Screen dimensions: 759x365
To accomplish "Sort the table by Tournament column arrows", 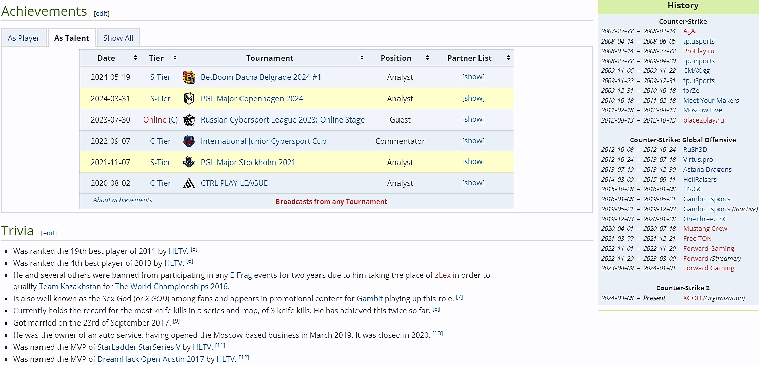I will coord(362,58).
